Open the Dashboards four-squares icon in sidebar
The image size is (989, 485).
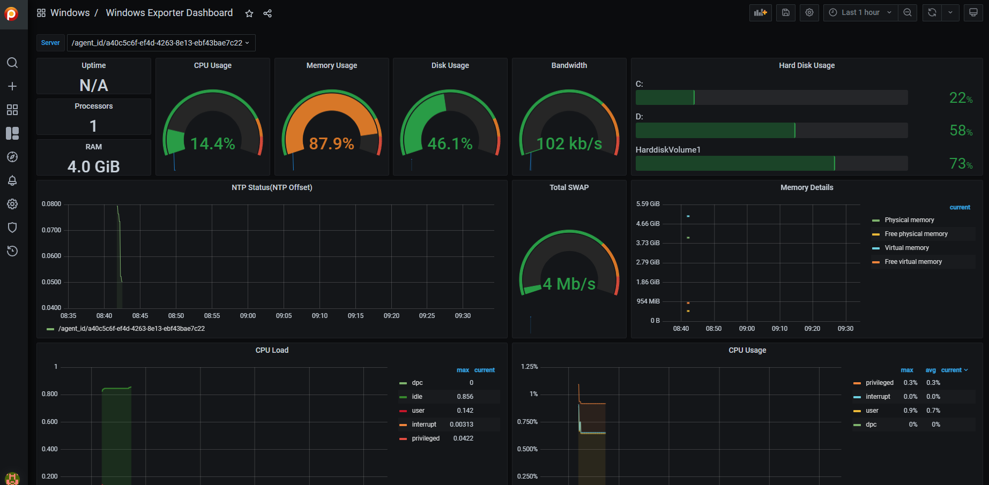coord(12,110)
